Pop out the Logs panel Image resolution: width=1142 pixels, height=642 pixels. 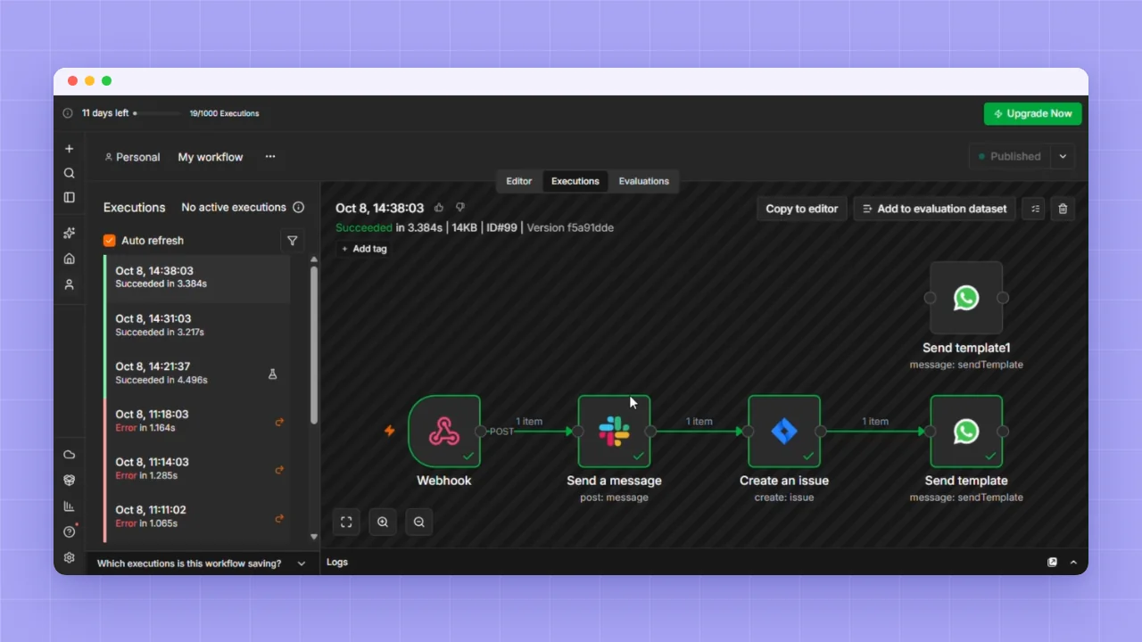[1053, 563]
